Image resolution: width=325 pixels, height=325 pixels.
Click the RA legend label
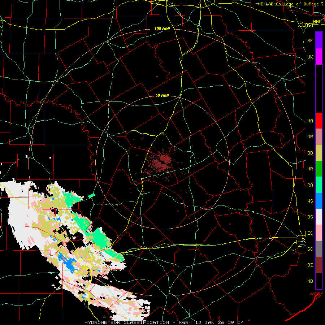coord(310,185)
